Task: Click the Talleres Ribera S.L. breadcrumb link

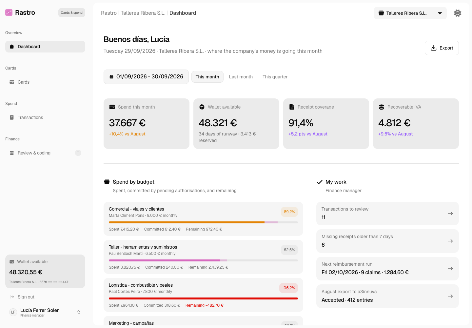Action: [x=143, y=13]
